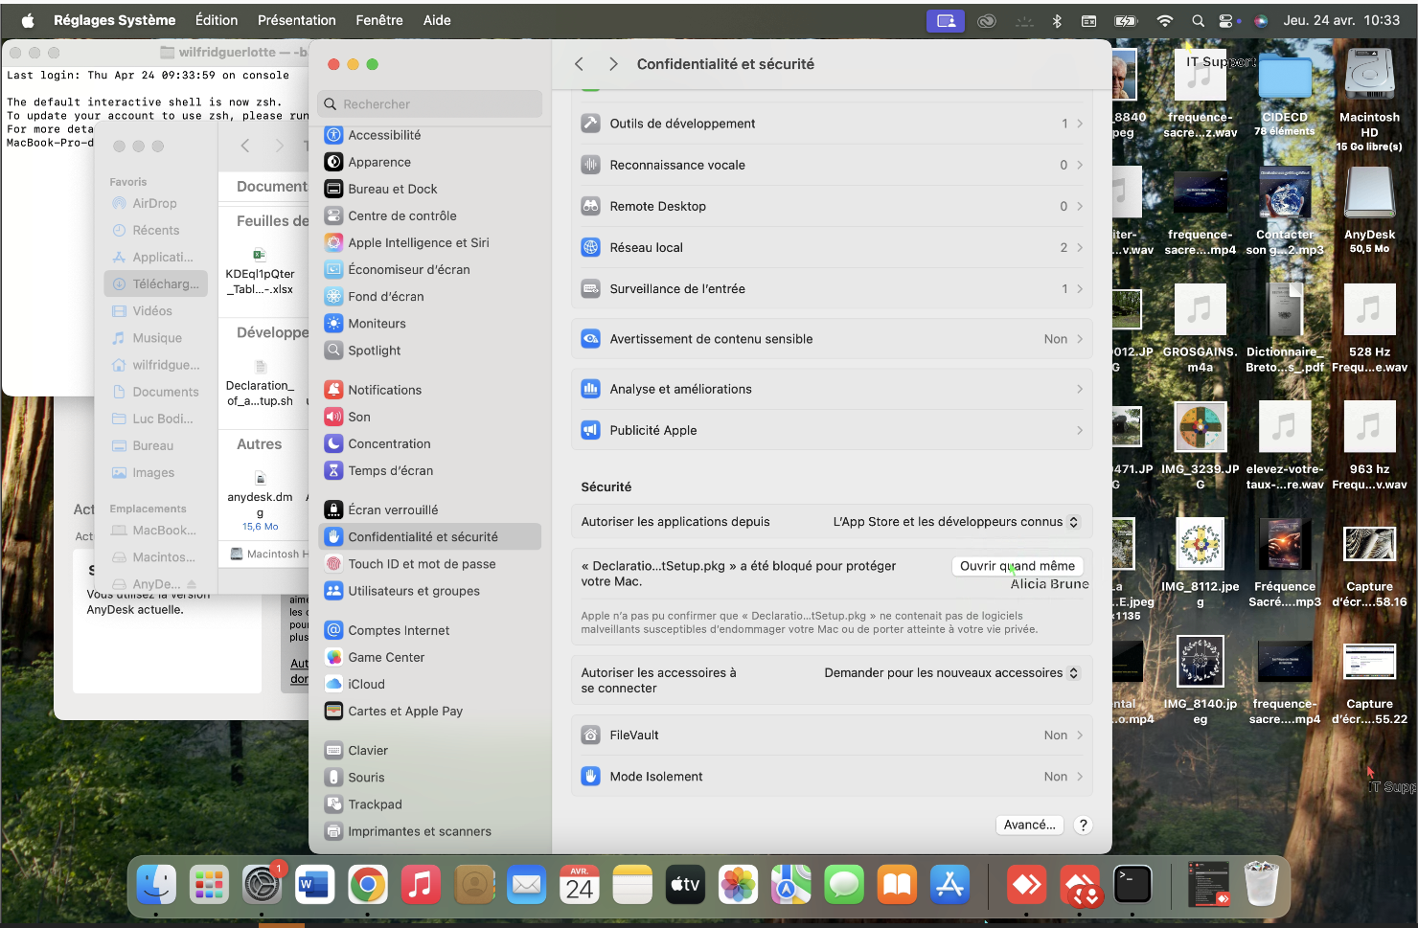This screenshot has width=1418, height=928.
Task: Click the Game Center sidebar icon
Action: [x=333, y=658]
